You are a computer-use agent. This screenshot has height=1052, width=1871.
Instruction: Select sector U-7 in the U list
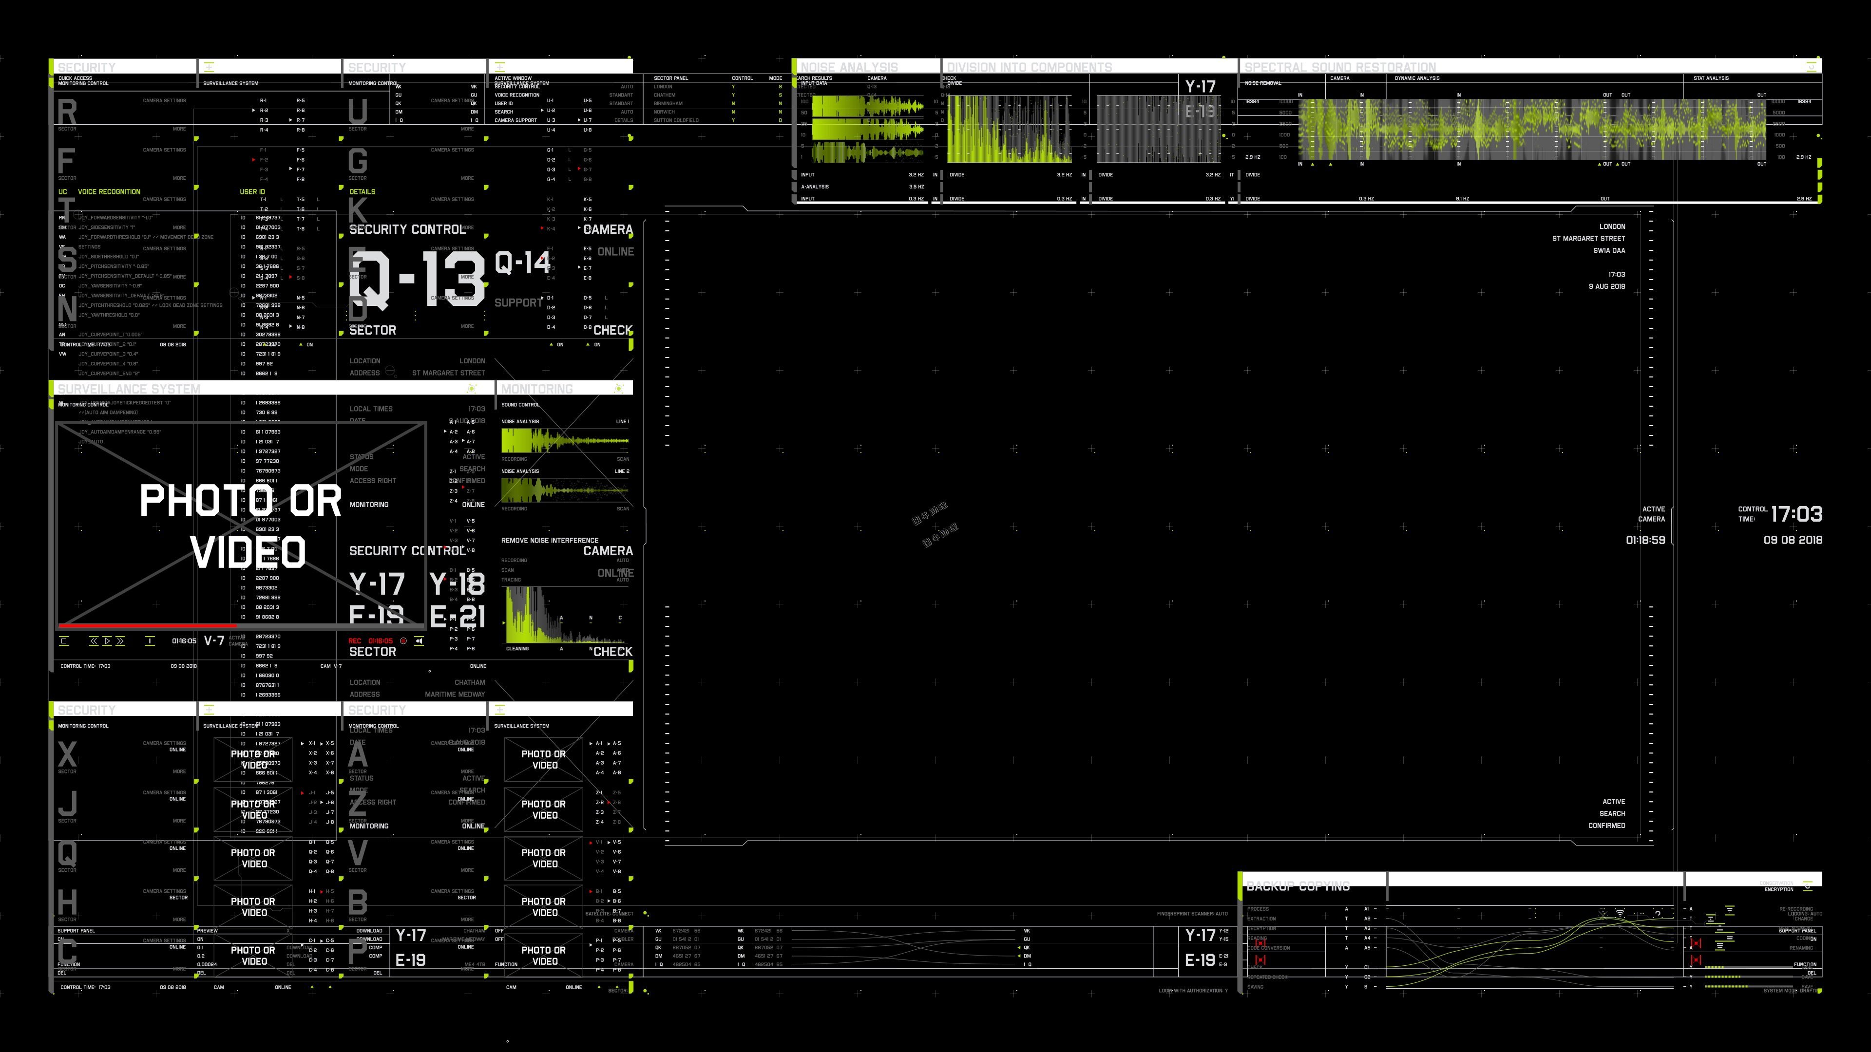click(588, 120)
